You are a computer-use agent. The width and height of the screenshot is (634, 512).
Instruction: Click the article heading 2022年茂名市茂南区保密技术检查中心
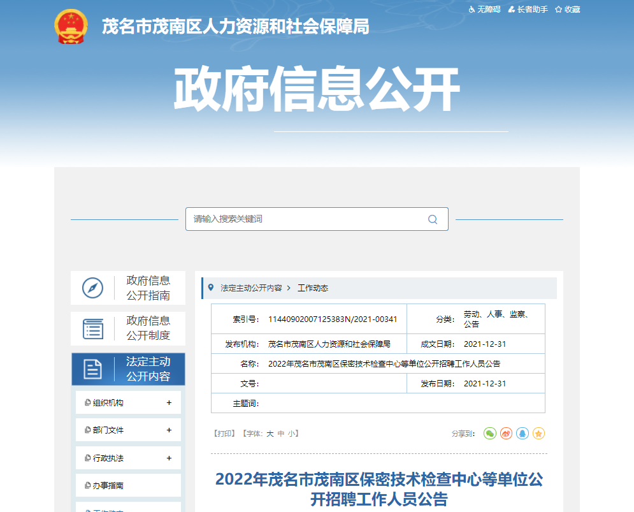click(379, 489)
